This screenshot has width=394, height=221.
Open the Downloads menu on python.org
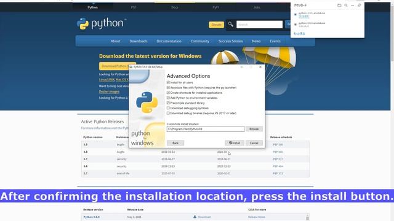pos(139,41)
